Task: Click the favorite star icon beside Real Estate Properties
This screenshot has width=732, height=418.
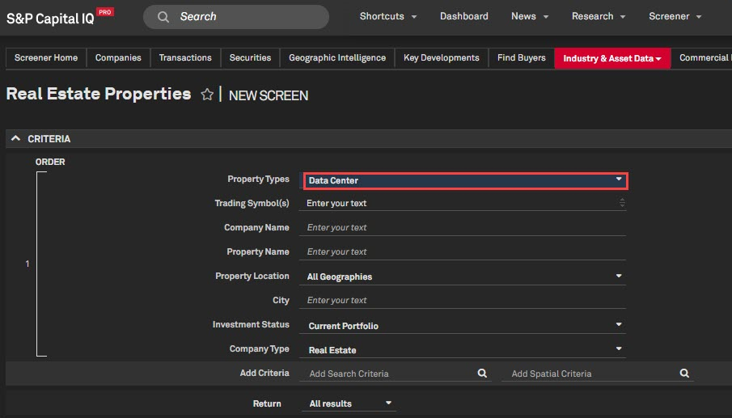Action: coord(207,95)
